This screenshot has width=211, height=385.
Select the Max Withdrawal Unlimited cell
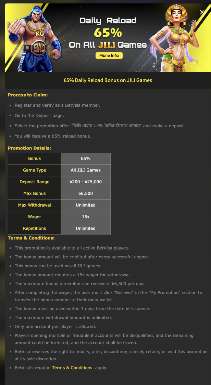(x=86, y=205)
